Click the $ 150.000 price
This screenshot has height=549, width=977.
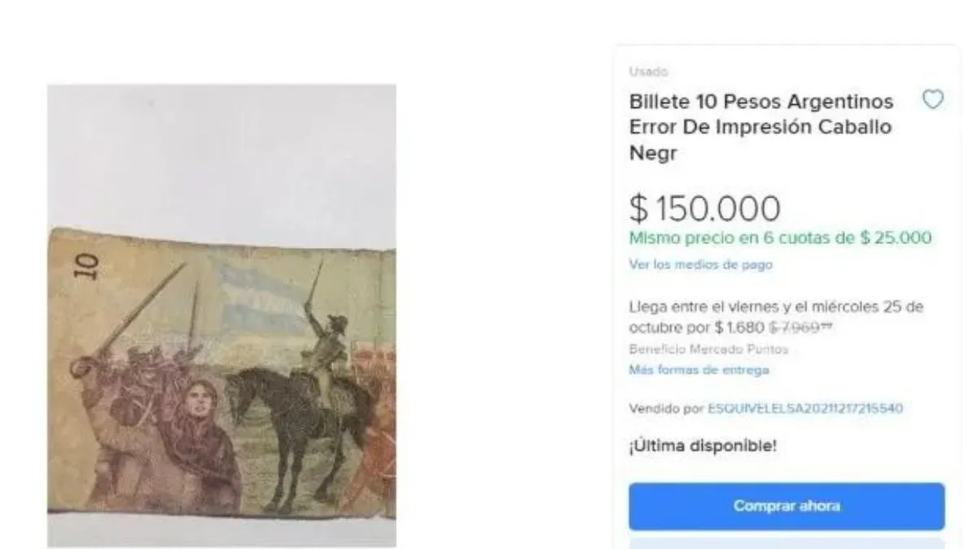click(x=704, y=209)
